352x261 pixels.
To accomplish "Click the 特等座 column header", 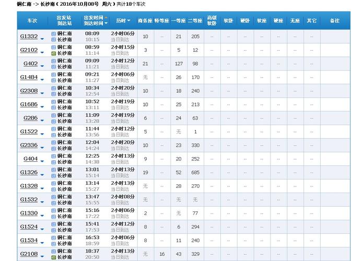I will pos(162,21).
